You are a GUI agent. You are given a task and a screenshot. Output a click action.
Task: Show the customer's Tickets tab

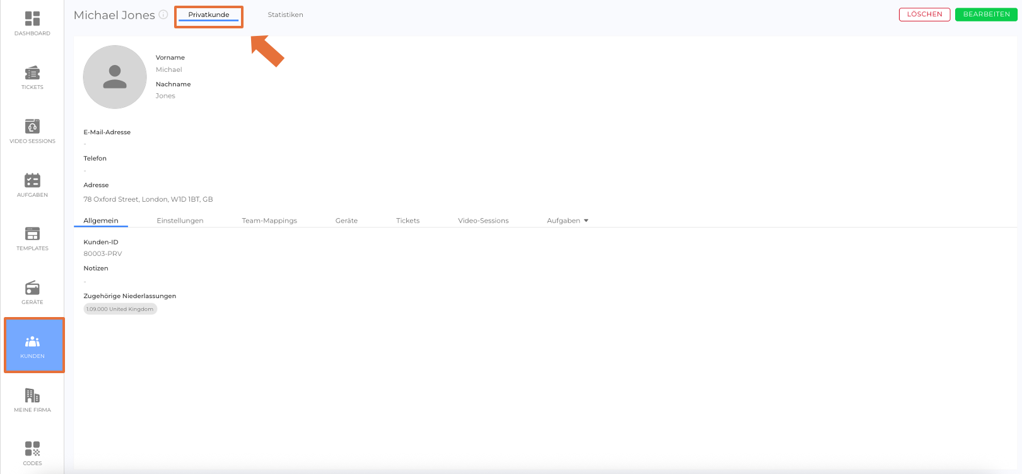[x=408, y=221]
